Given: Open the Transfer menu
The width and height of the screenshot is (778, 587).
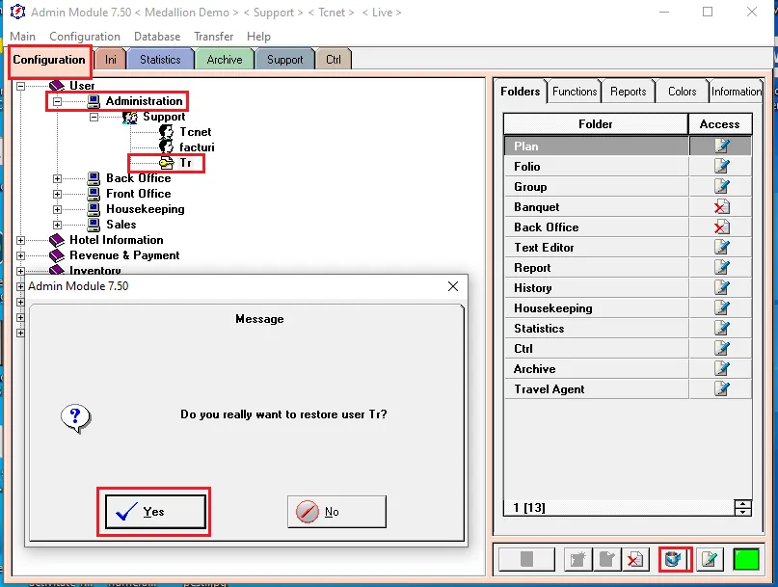Looking at the screenshot, I should tap(213, 37).
